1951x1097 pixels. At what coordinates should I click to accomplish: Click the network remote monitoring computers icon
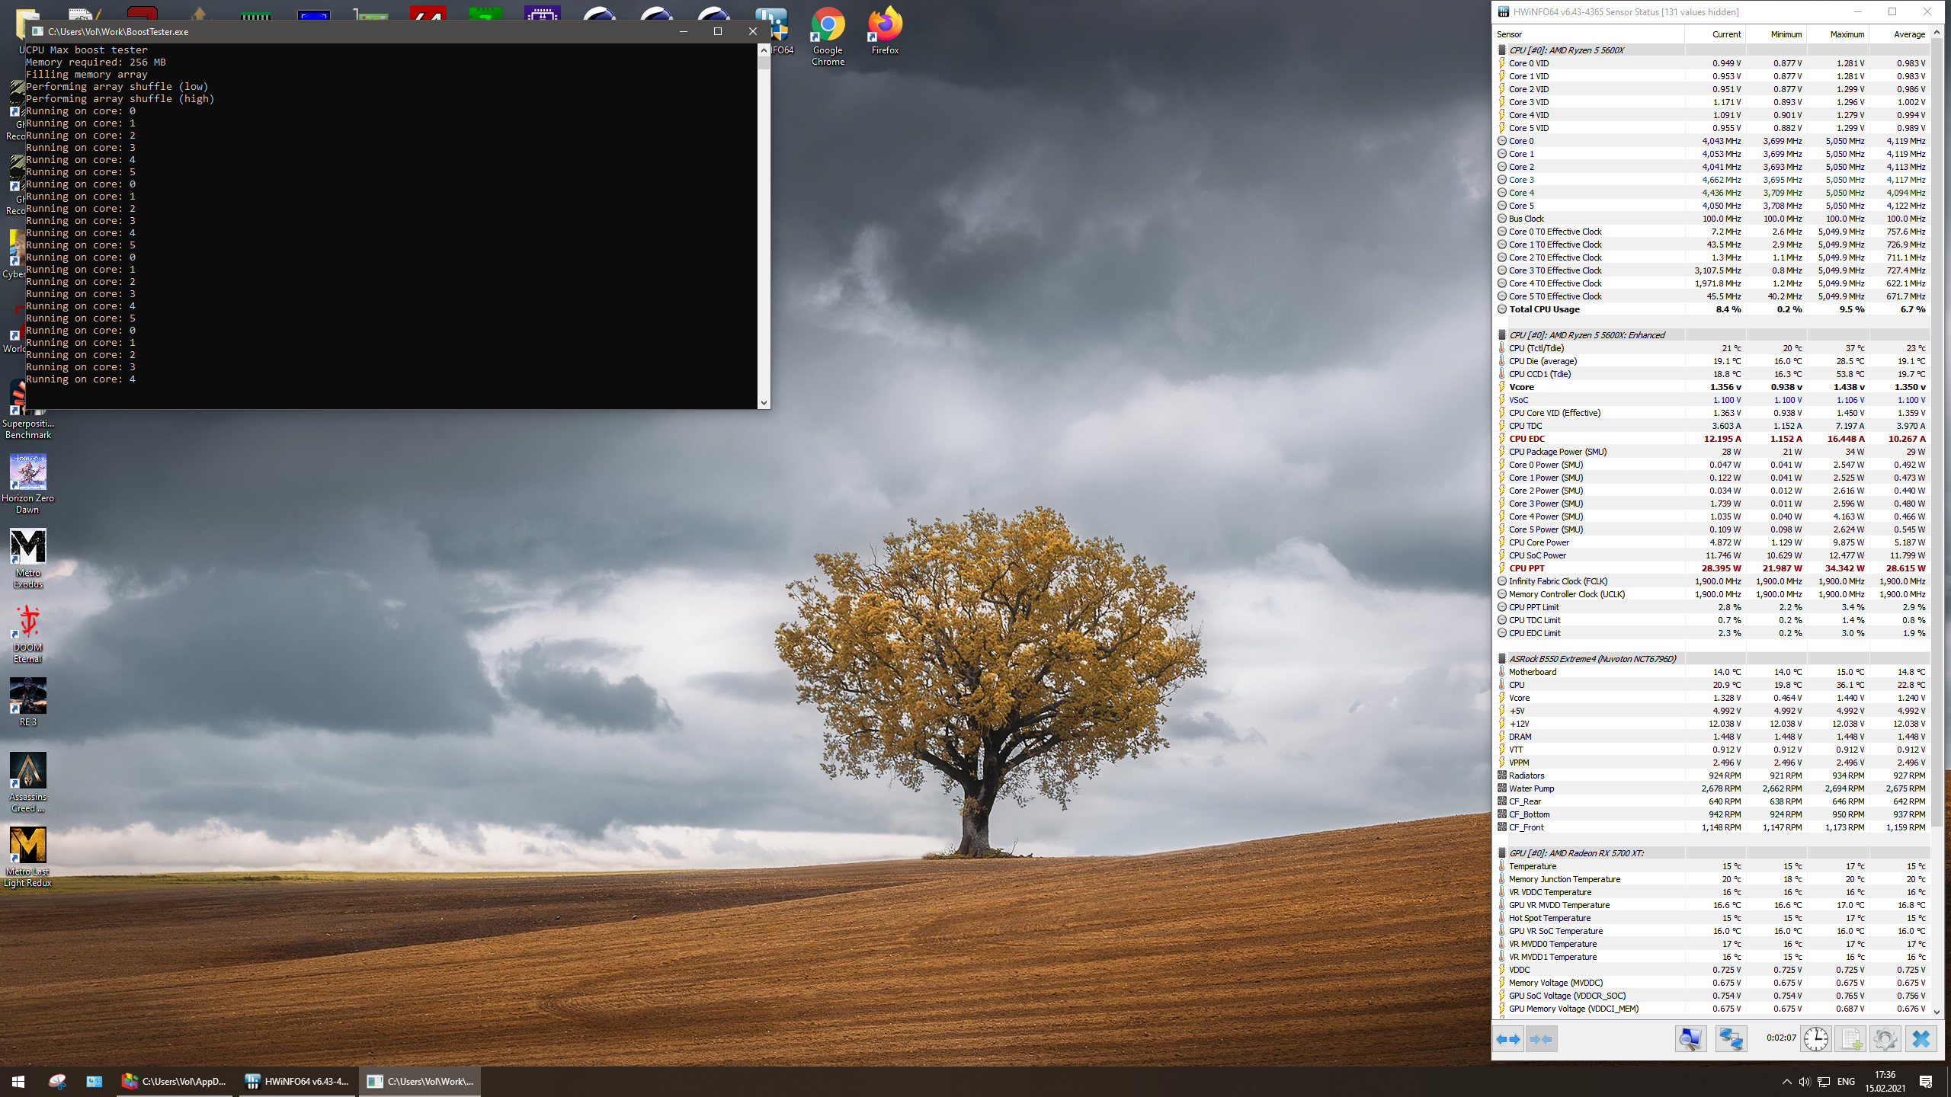tap(1731, 1039)
